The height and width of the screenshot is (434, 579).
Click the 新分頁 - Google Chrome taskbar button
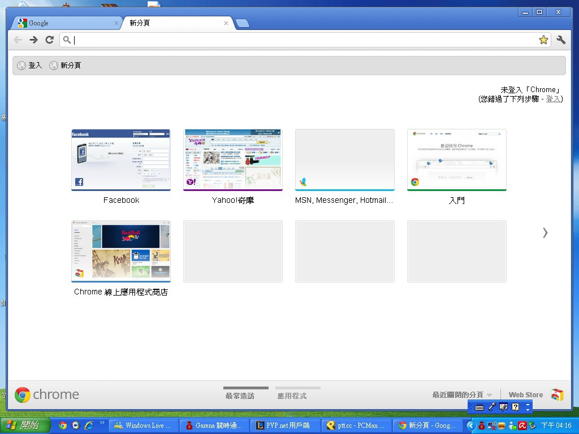[x=427, y=426]
